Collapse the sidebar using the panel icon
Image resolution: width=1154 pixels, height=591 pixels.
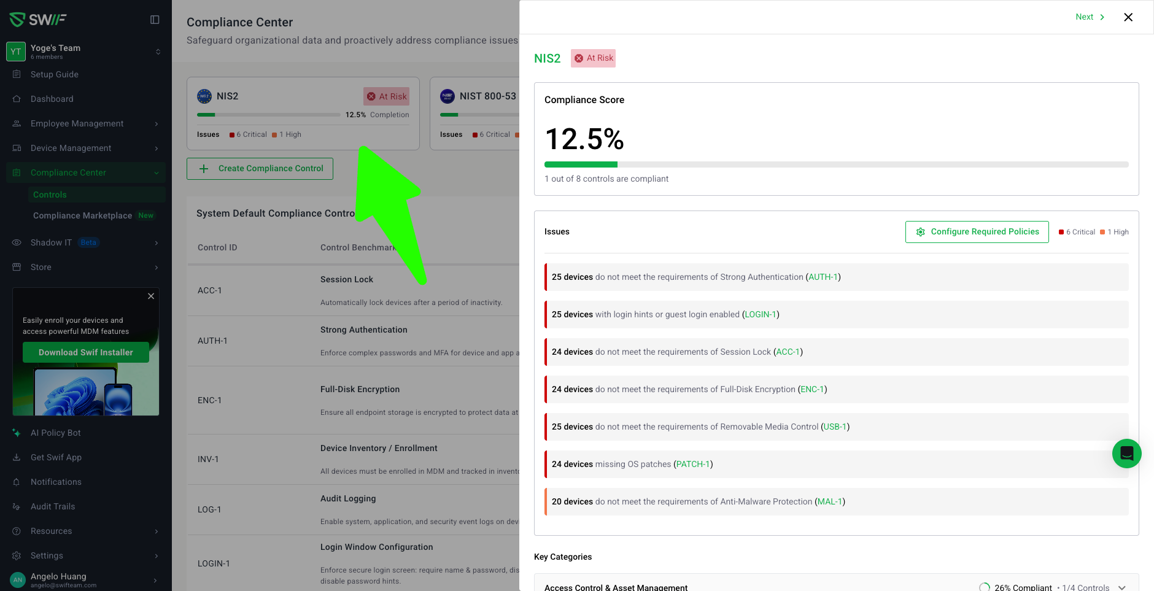(155, 20)
